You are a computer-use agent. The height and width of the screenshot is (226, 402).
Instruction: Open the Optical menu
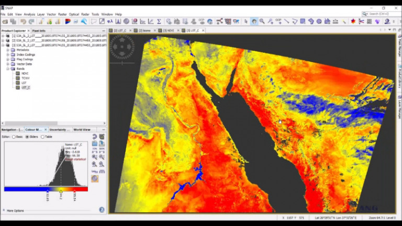click(74, 14)
